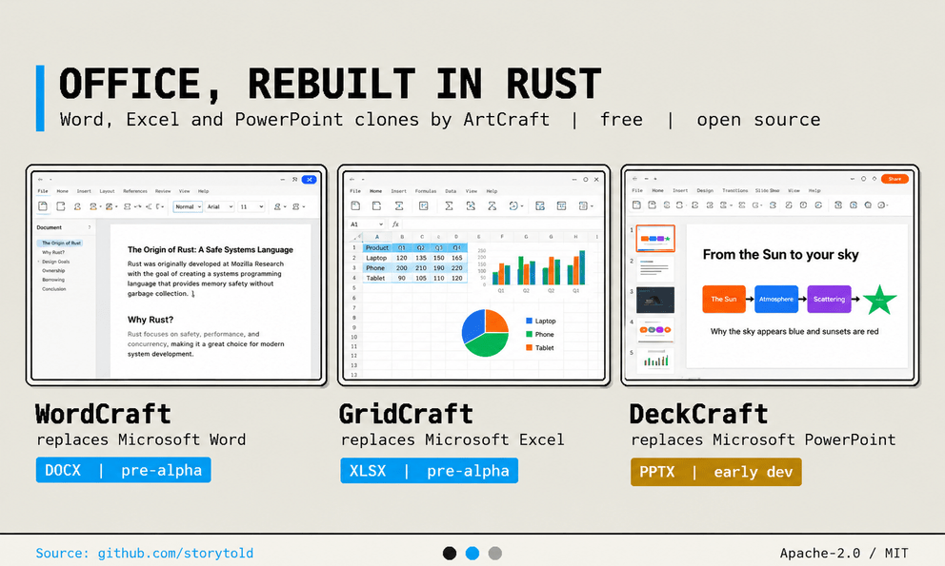Image resolution: width=945 pixels, height=566 pixels.
Task: Open the Arial font dropdown in WordCraft
Action: pyautogui.click(x=219, y=206)
